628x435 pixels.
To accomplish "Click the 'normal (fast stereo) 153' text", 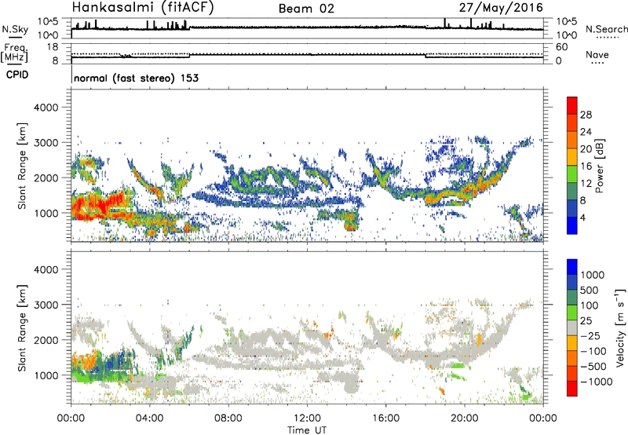I will (x=136, y=78).
